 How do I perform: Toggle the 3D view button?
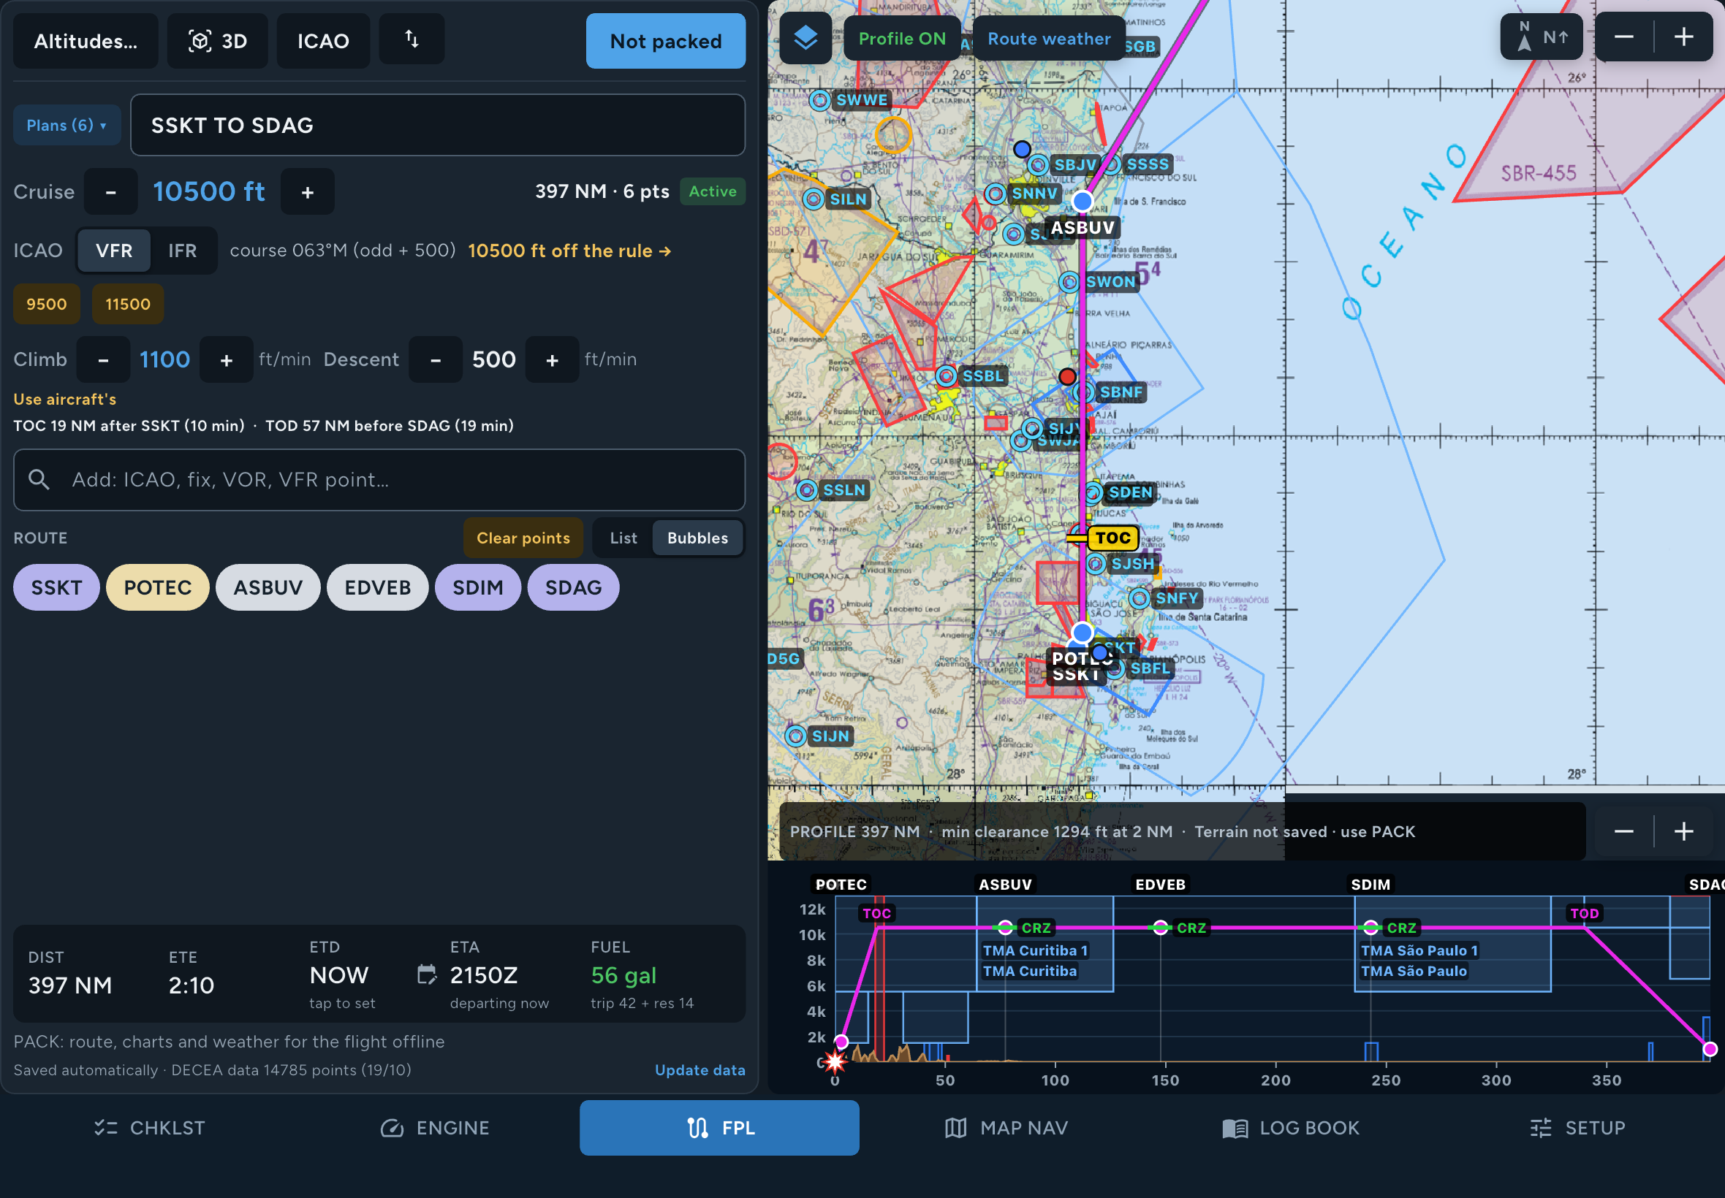pos(217,40)
